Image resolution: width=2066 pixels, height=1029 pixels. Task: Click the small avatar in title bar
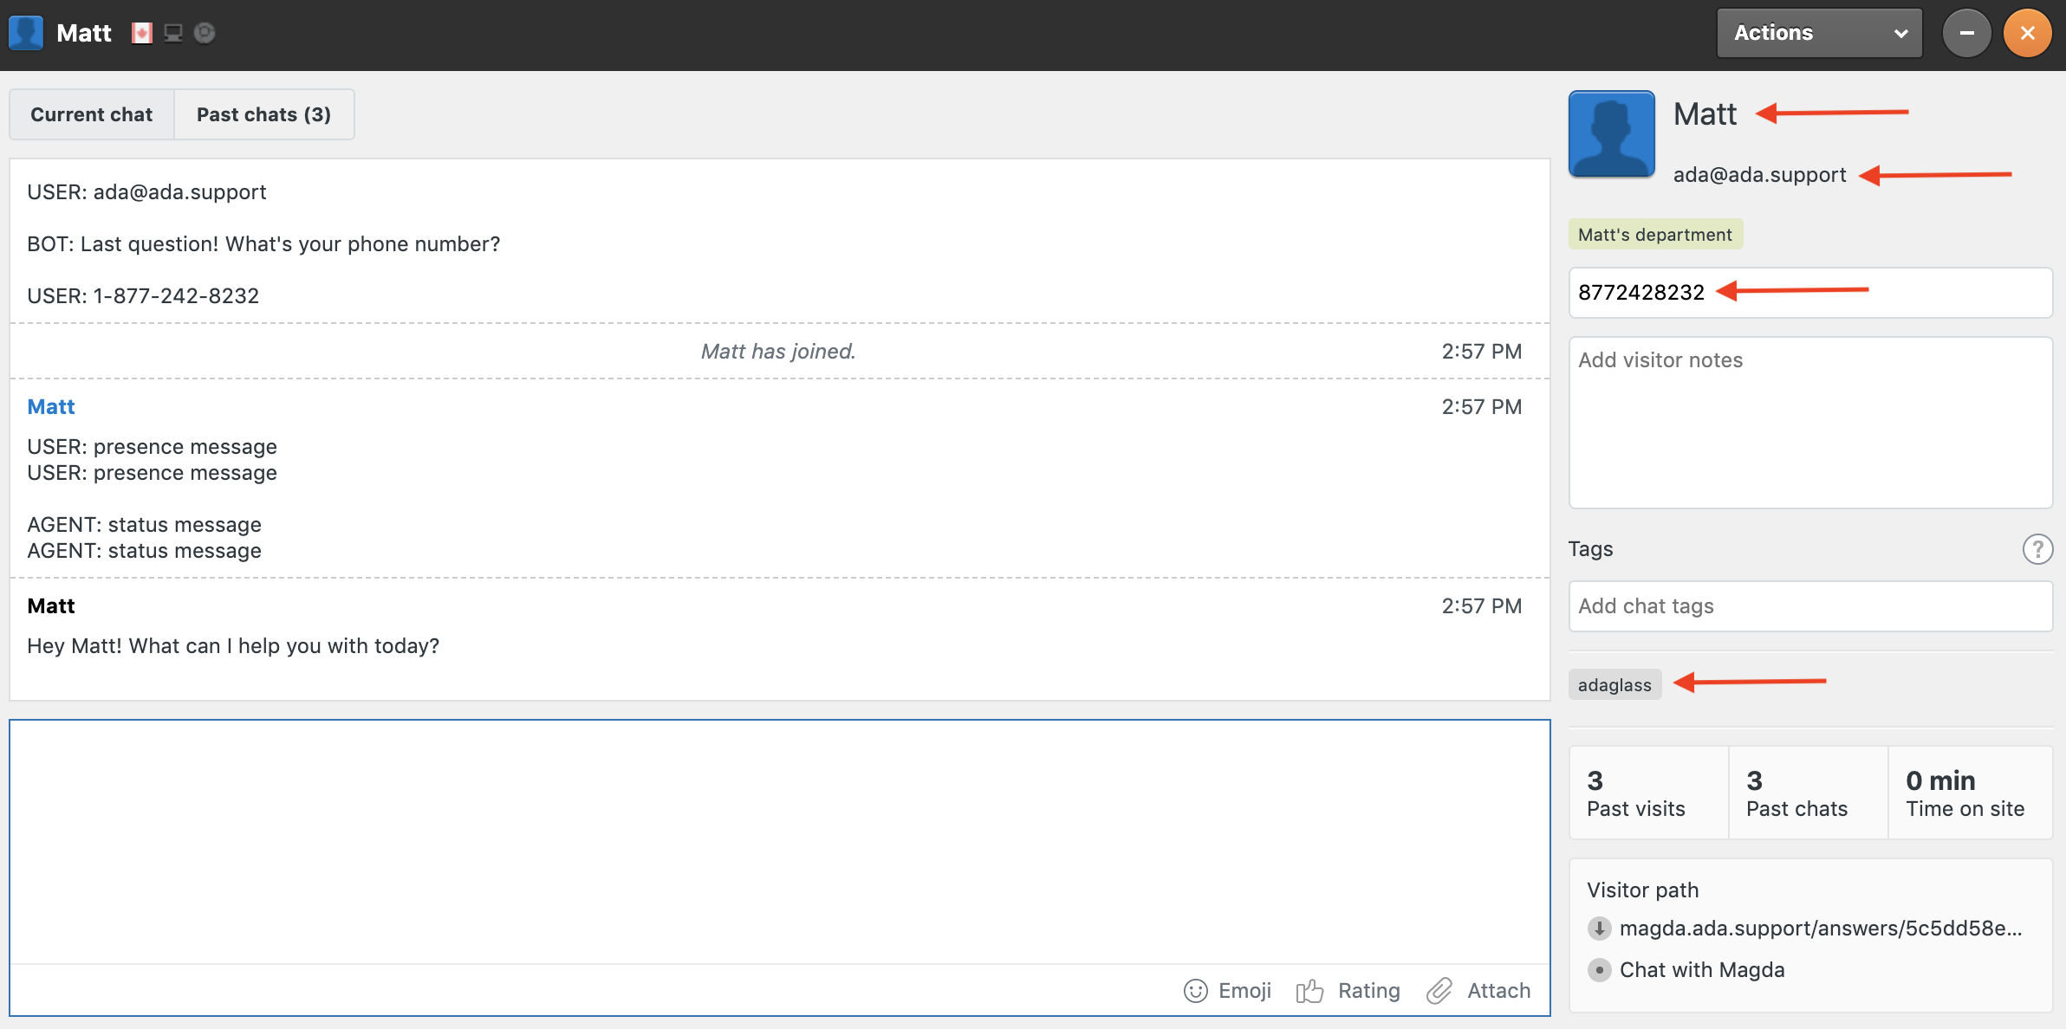click(x=26, y=33)
